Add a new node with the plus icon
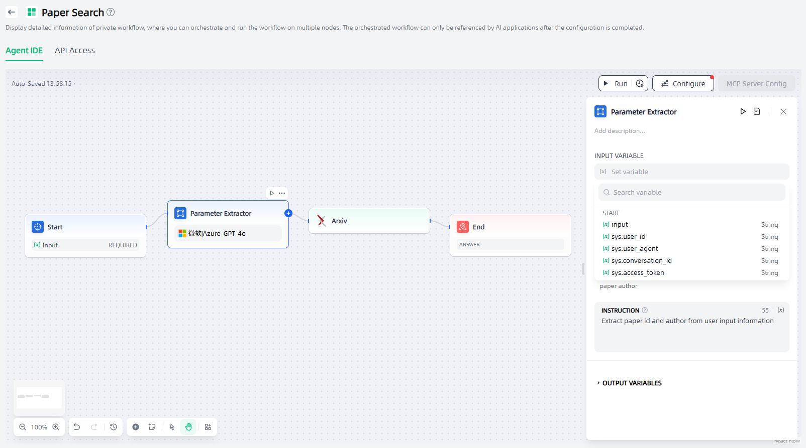Viewport: 806px width, 448px height. click(136, 427)
